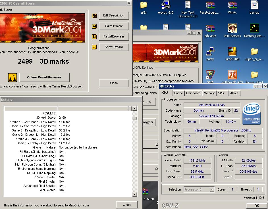Image resolution: width=268 pixels, height=209 pixels.
Task: Click the Details list scroll up arrow
Action: tap(135, 108)
